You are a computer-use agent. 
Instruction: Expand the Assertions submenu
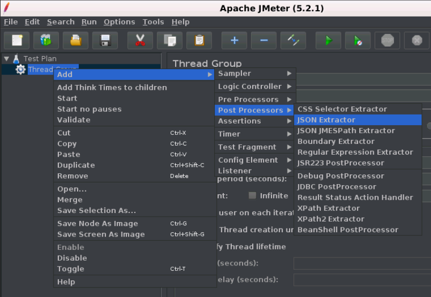(254, 121)
